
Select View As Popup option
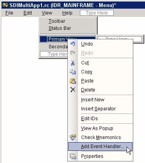100,128
